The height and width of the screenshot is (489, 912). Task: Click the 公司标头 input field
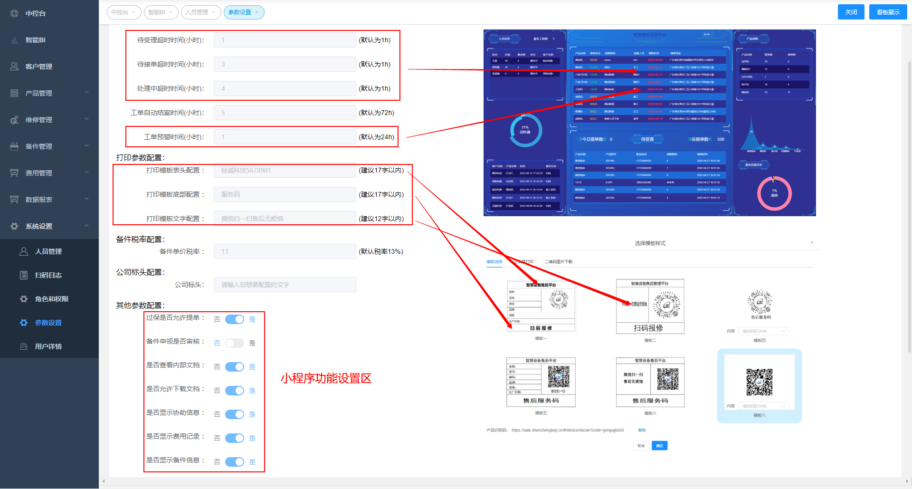tap(285, 285)
